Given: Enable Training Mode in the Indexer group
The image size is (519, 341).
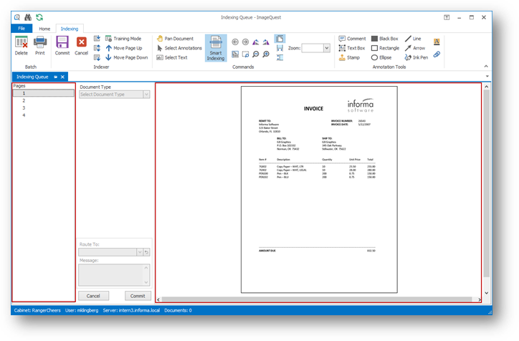Looking at the screenshot, I should (x=123, y=39).
